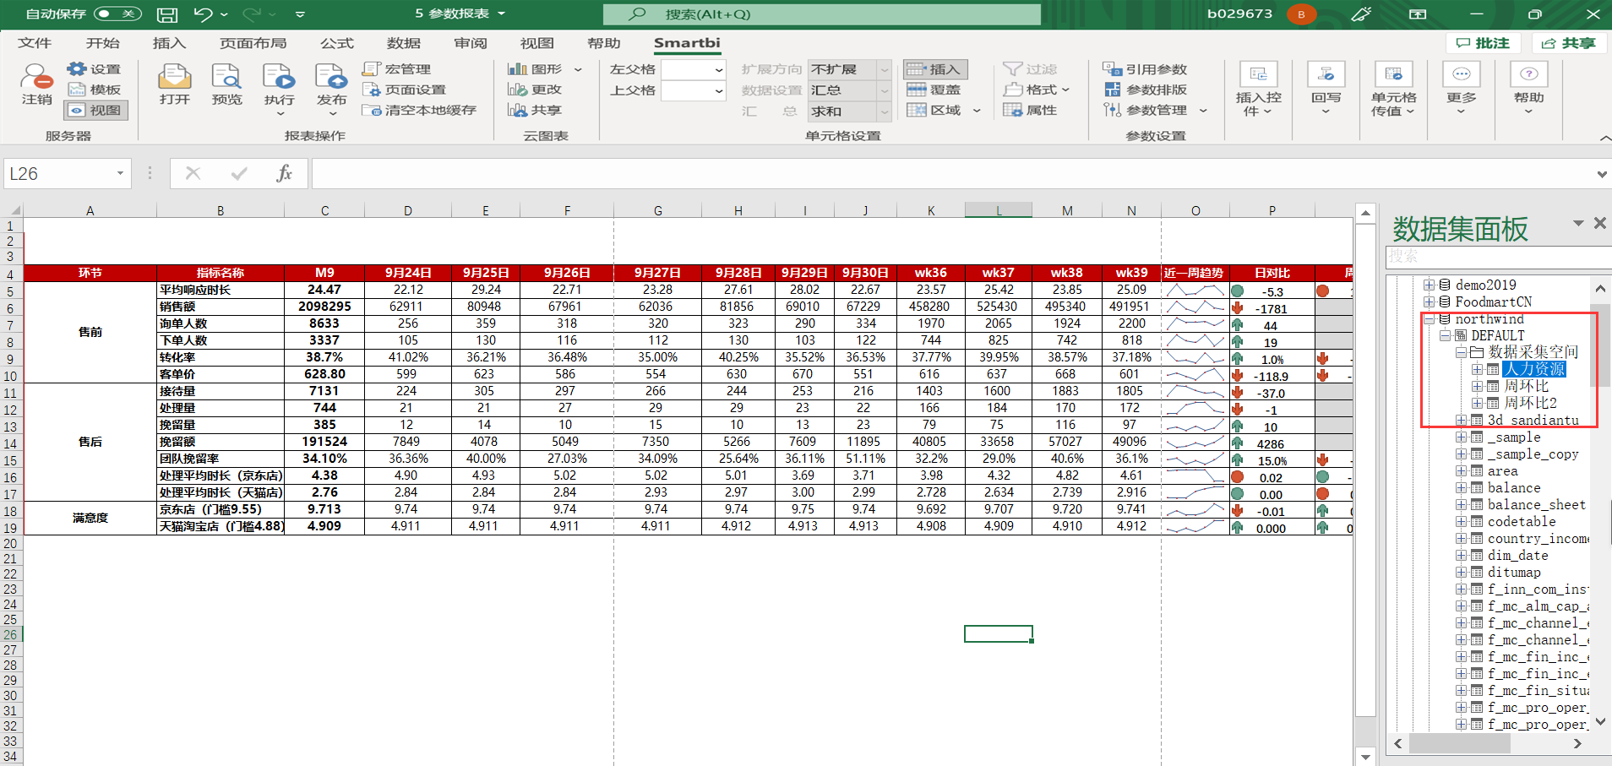Open the 更多 more menu
The image size is (1612, 766).
[x=1461, y=89]
